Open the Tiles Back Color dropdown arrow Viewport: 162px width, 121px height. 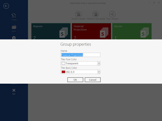click(99, 72)
